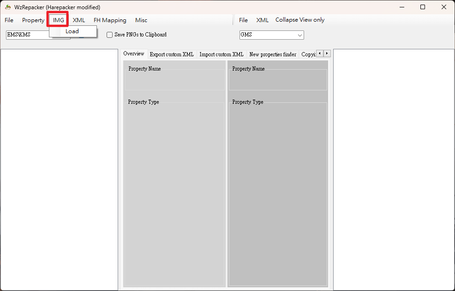Open the EMS\KMS version combo box
The height and width of the screenshot is (291, 455).
[x=38, y=35]
